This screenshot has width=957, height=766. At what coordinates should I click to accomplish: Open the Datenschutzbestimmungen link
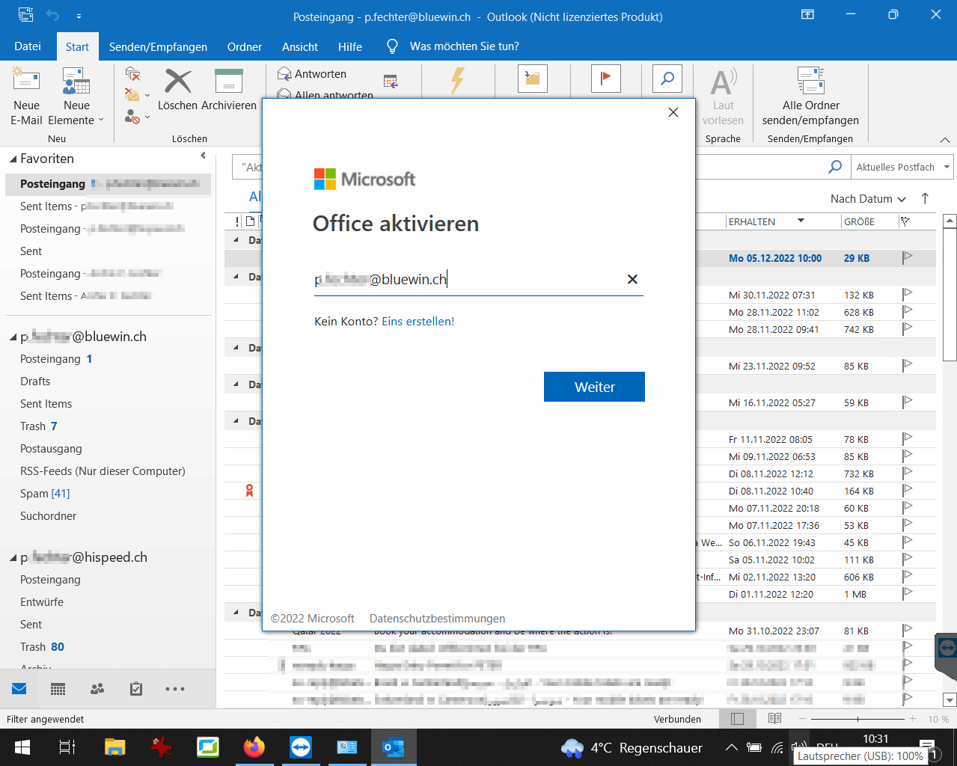(x=437, y=619)
